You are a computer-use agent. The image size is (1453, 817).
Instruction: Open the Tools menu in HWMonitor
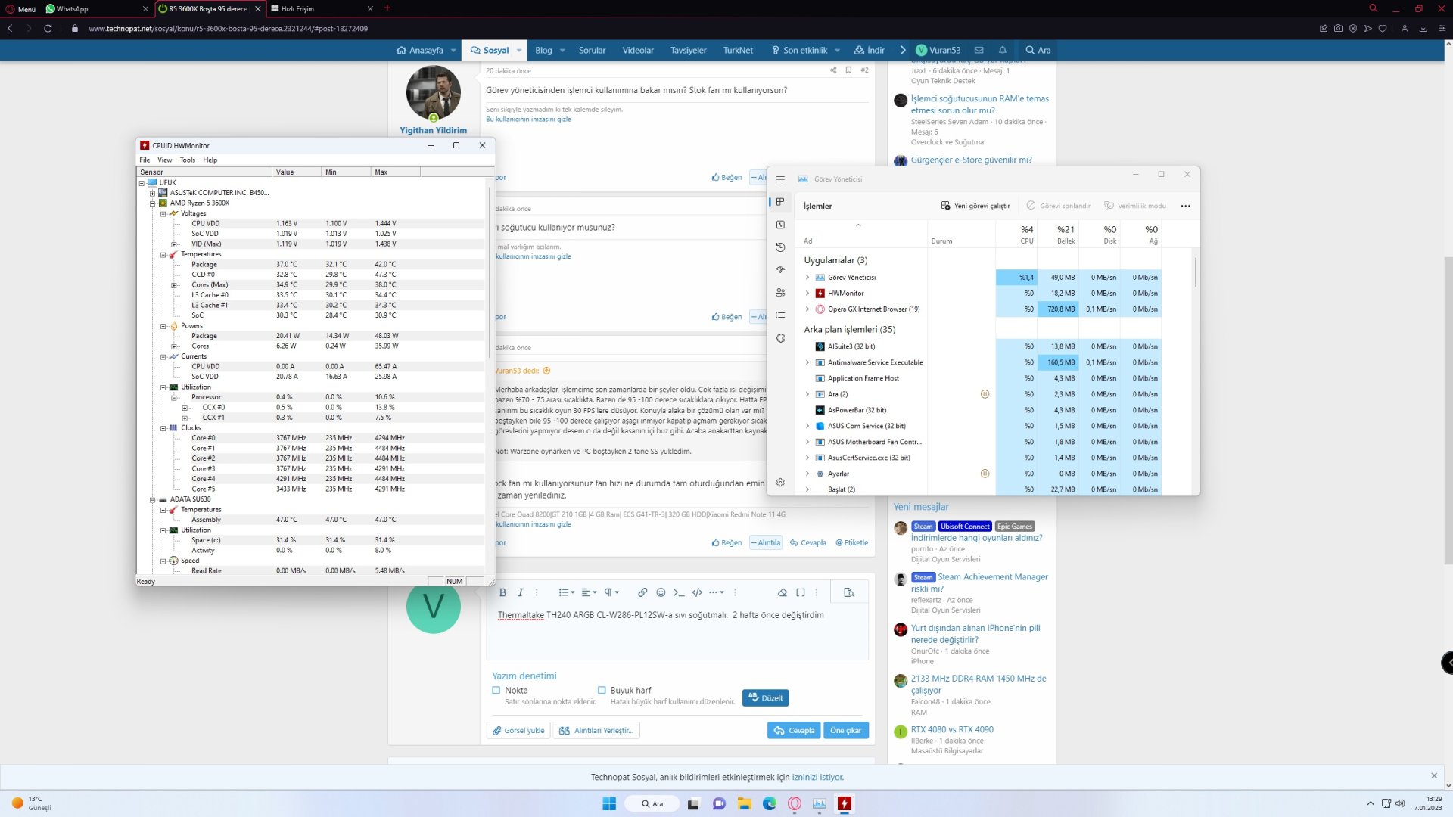coord(187,160)
